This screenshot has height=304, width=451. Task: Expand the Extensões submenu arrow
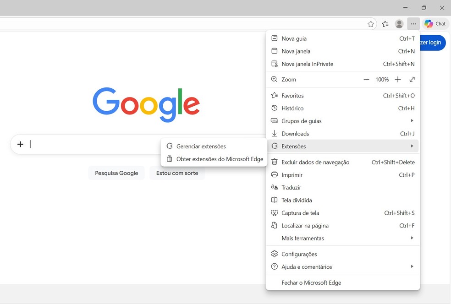(x=412, y=146)
